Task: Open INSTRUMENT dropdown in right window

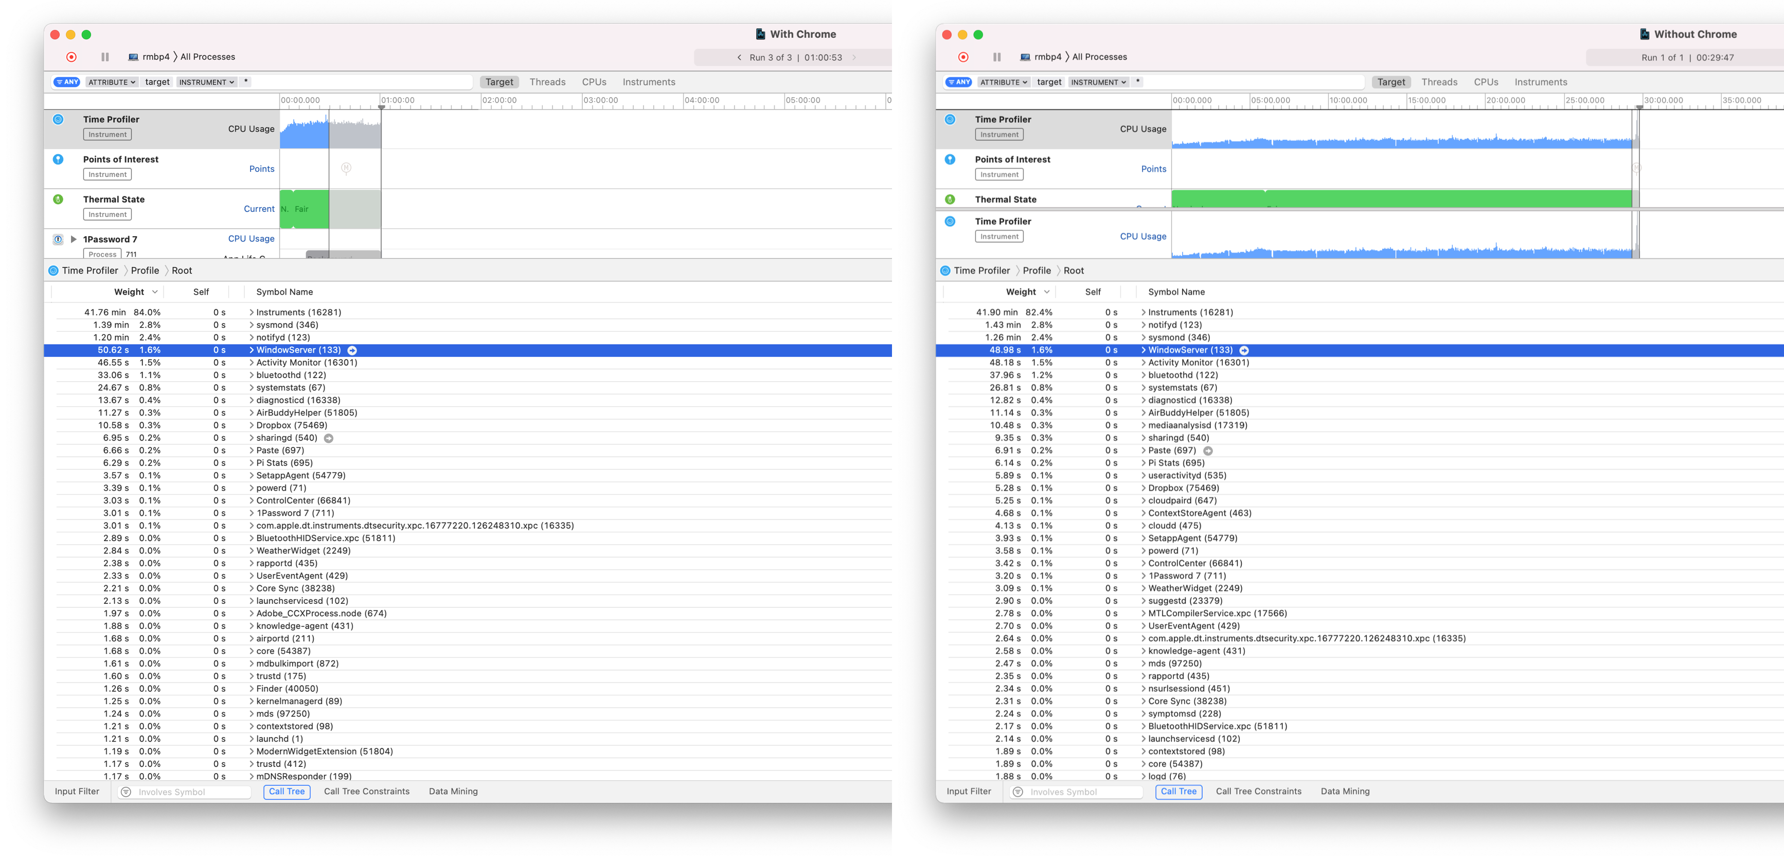Action: coord(1098,82)
